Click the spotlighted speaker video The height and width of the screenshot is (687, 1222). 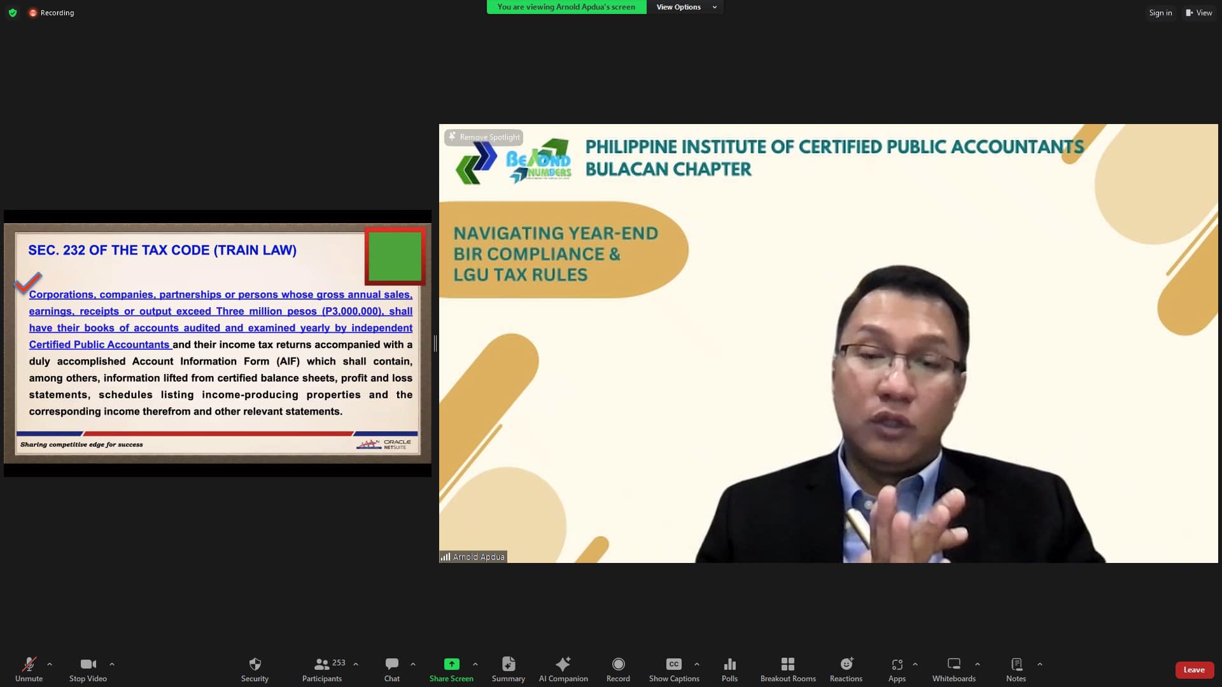tap(828, 343)
